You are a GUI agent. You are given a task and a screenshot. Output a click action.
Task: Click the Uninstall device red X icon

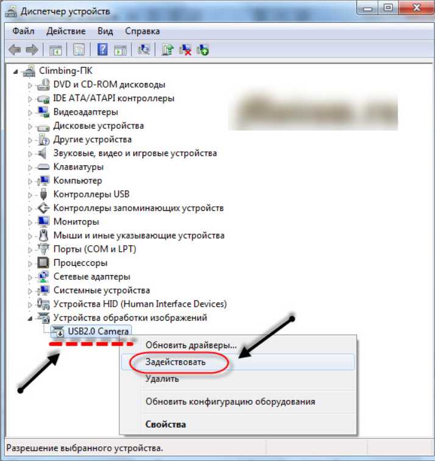tap(185, 49)
